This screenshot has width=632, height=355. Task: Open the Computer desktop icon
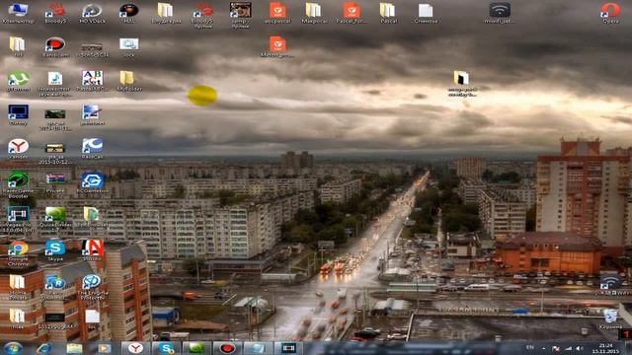[x=18, y=12]
